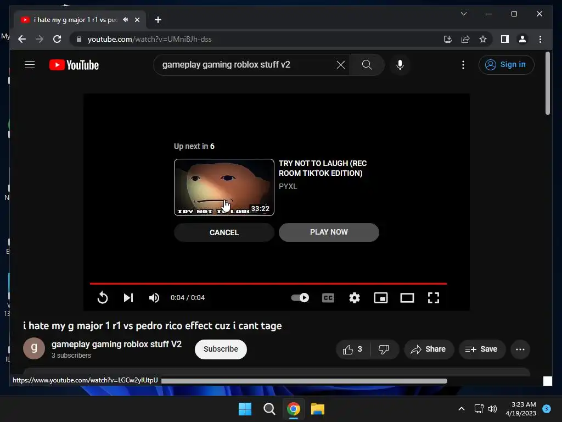Go to the YouTube home logo
The height and width of the screenshot is (422, 562).
[74, 65]
